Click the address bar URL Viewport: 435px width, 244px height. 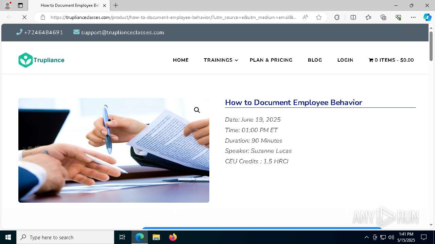pos(173,17)
